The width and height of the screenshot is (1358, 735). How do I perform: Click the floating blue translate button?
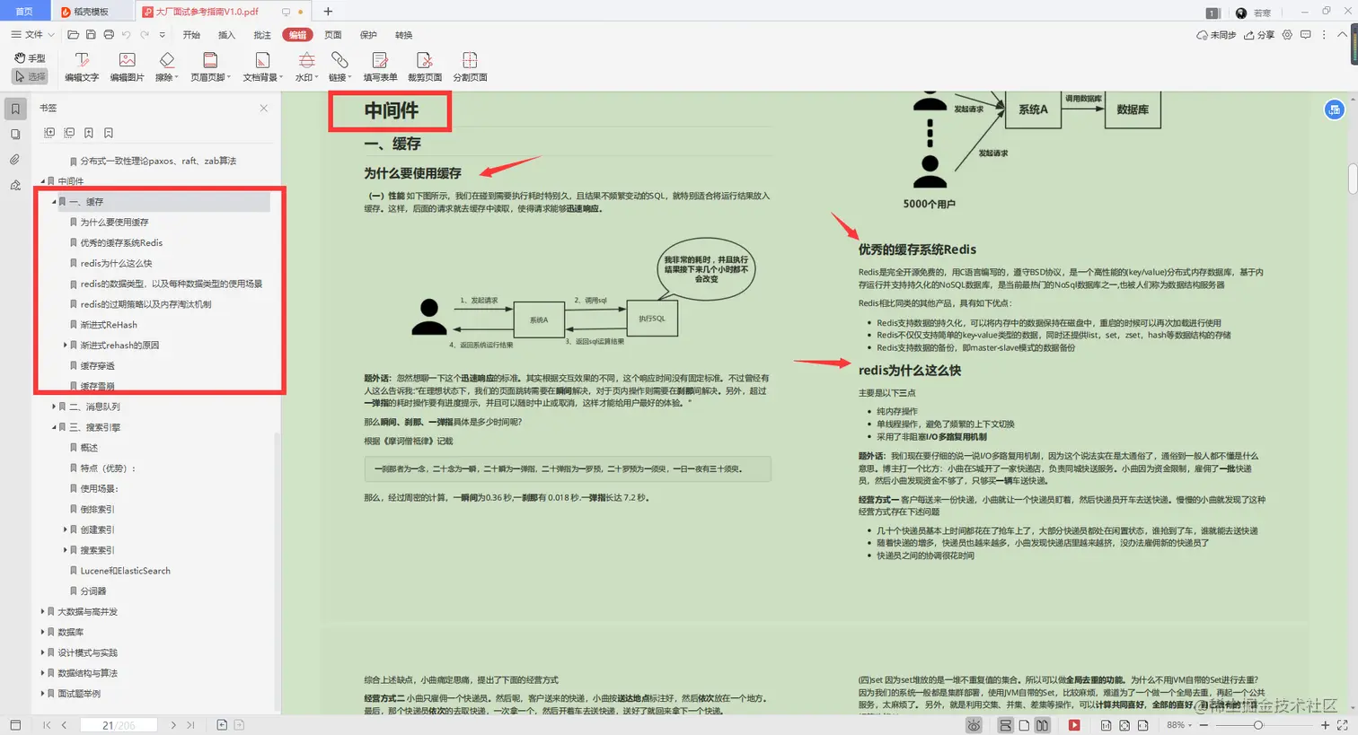(1334, 109)
